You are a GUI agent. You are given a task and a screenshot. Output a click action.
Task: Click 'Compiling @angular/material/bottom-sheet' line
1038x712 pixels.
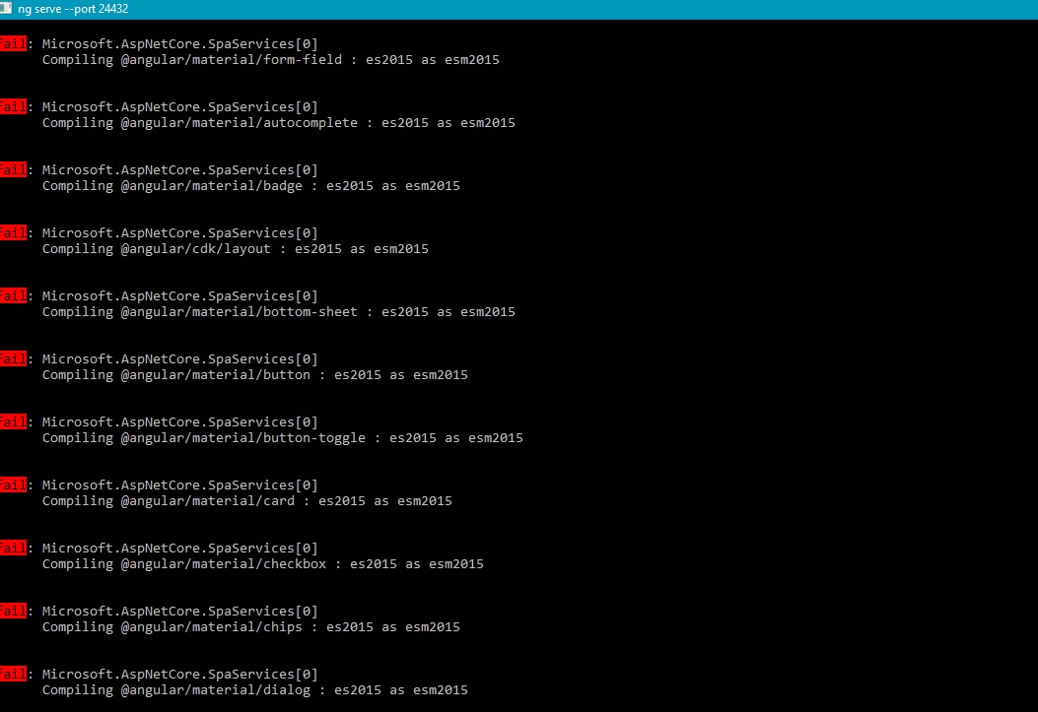point(279,311)
